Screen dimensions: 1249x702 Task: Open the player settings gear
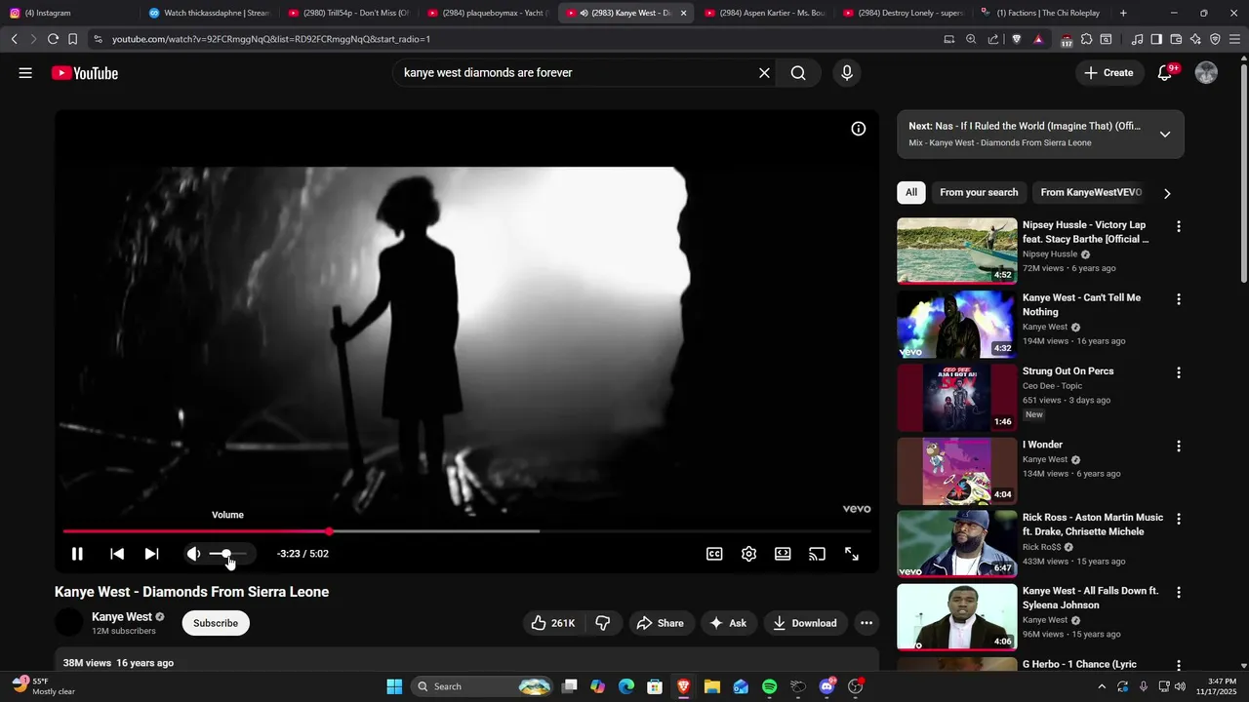pyautogui.click(x=748, y=554)
